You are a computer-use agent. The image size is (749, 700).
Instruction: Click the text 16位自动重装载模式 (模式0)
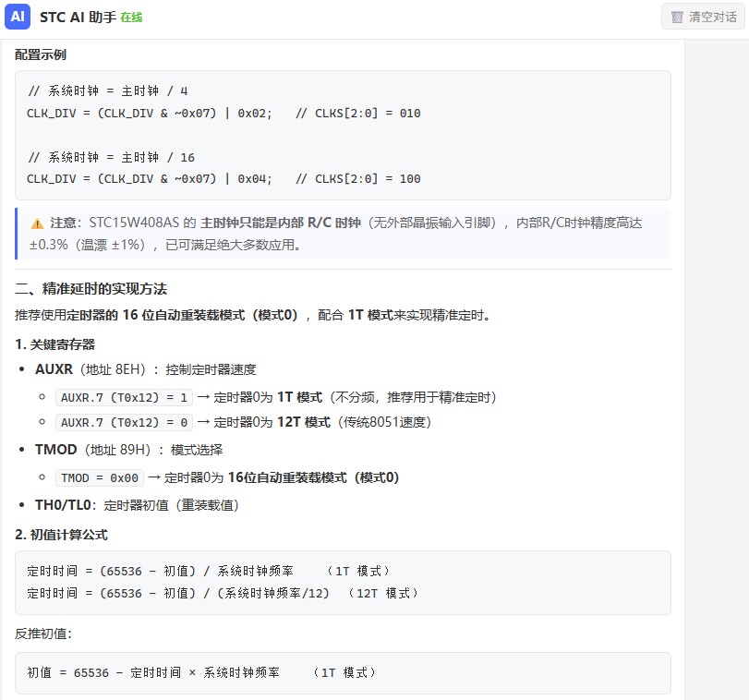tap(313, 477)
